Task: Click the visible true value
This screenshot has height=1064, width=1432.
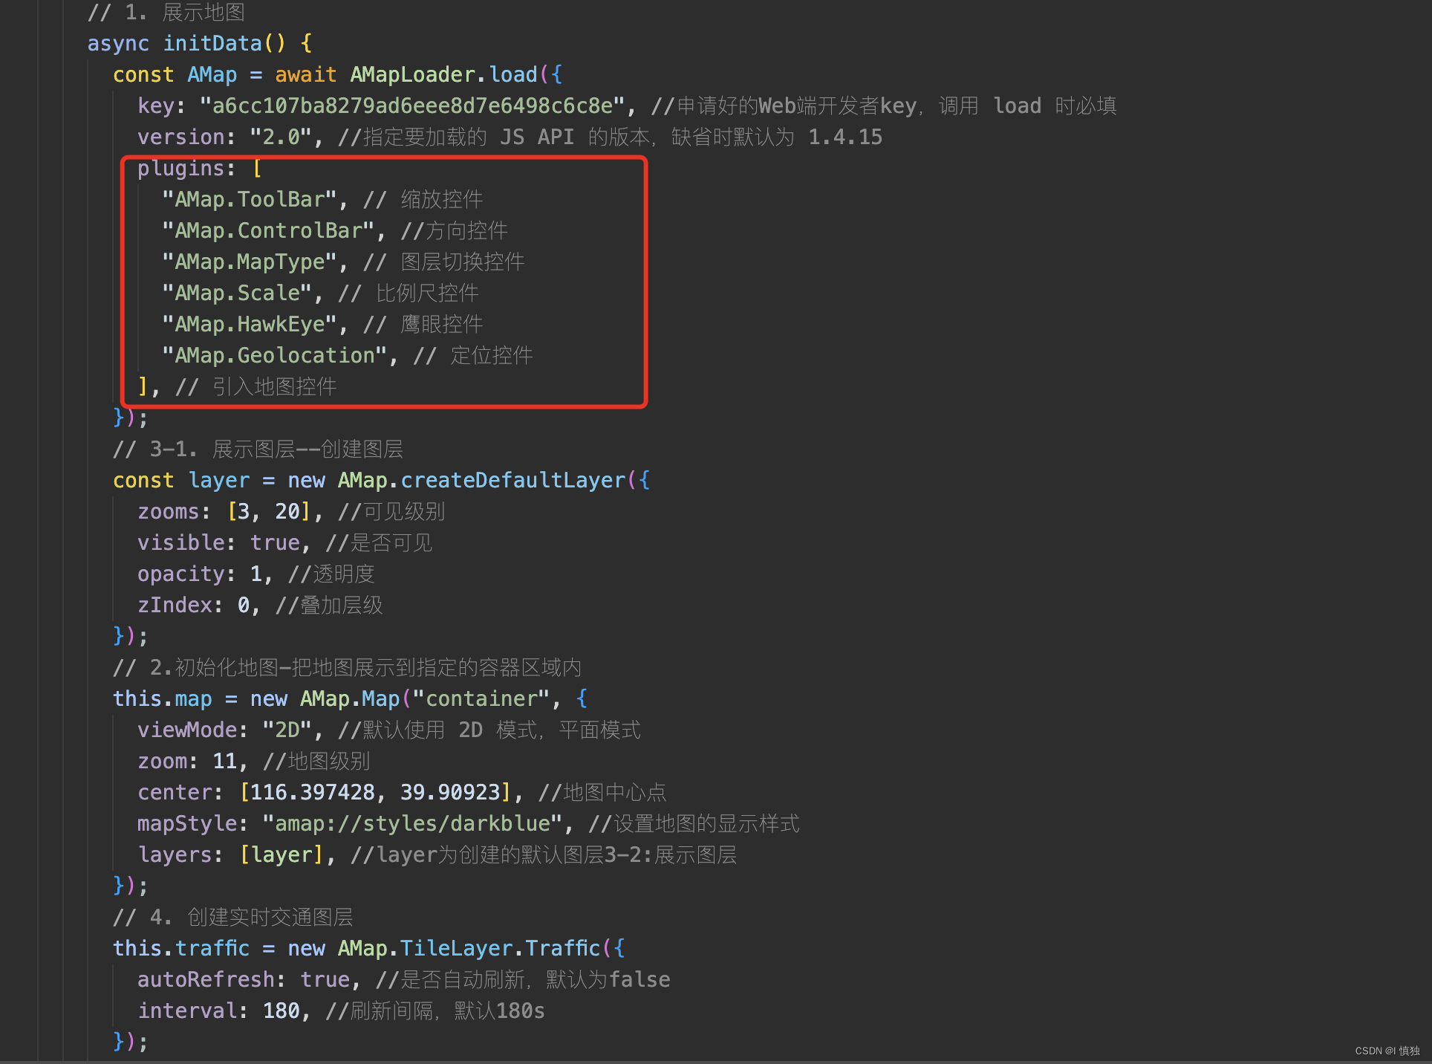Action: click(274, 542)
